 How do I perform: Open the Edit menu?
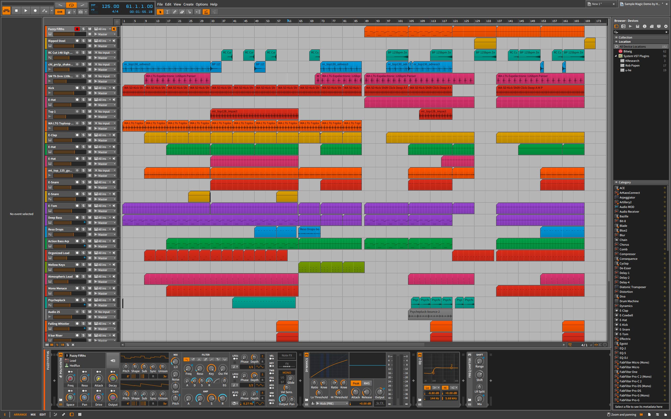point(168,4)
